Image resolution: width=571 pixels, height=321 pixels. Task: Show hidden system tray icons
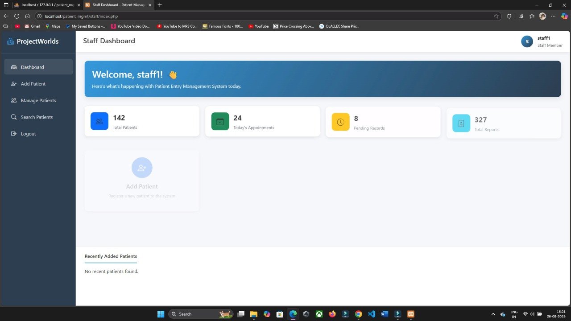tap(493, 314)
